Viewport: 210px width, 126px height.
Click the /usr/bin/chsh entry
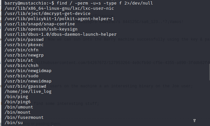[x=21, y=66]
